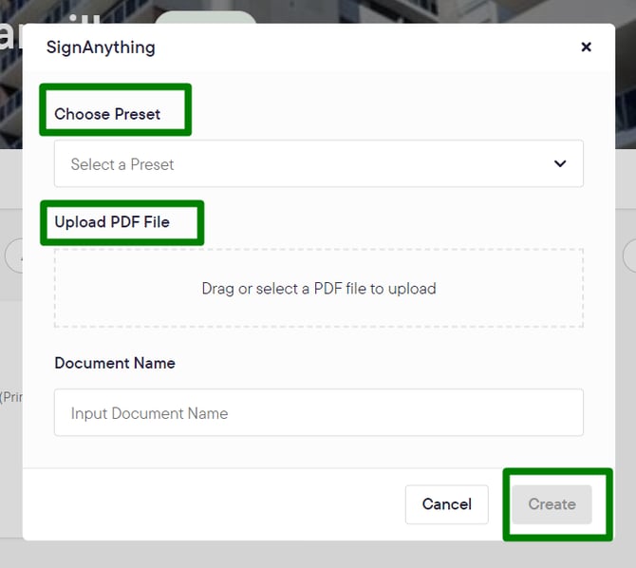Click the 'SignAnything' dialog title
This screenshot has height=568, width=636.
[x=101, y=47]
